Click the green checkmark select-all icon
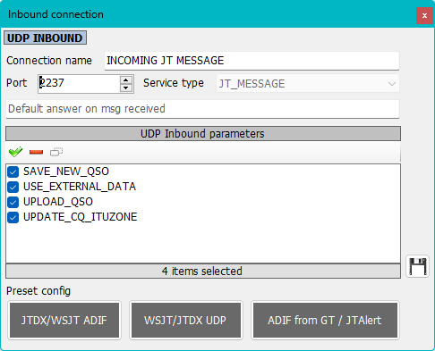 [15, 152]
